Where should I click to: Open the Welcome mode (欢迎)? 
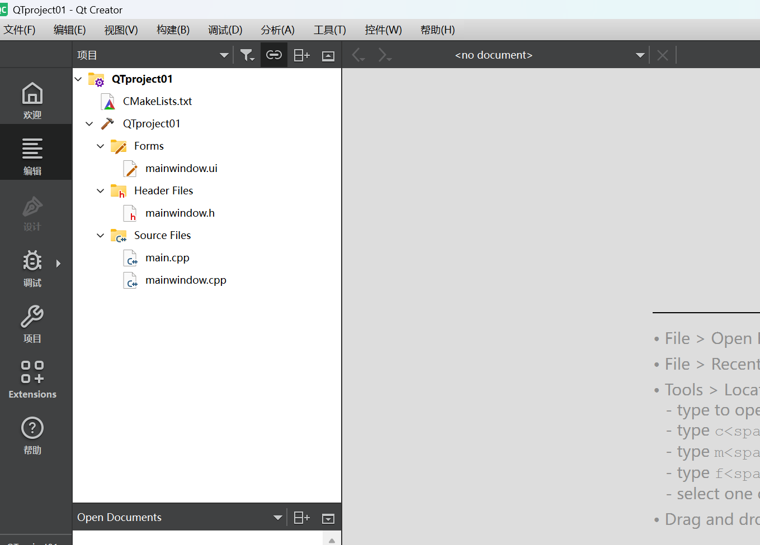(x=32, y=100)
